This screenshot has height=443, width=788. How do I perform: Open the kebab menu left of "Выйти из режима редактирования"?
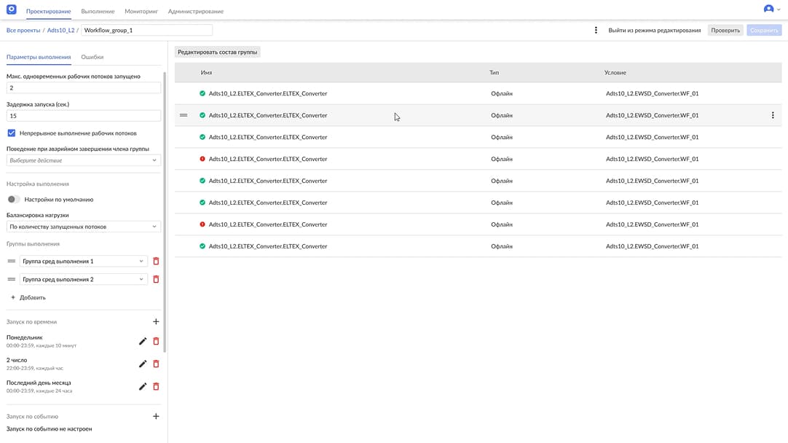point(596,30)
